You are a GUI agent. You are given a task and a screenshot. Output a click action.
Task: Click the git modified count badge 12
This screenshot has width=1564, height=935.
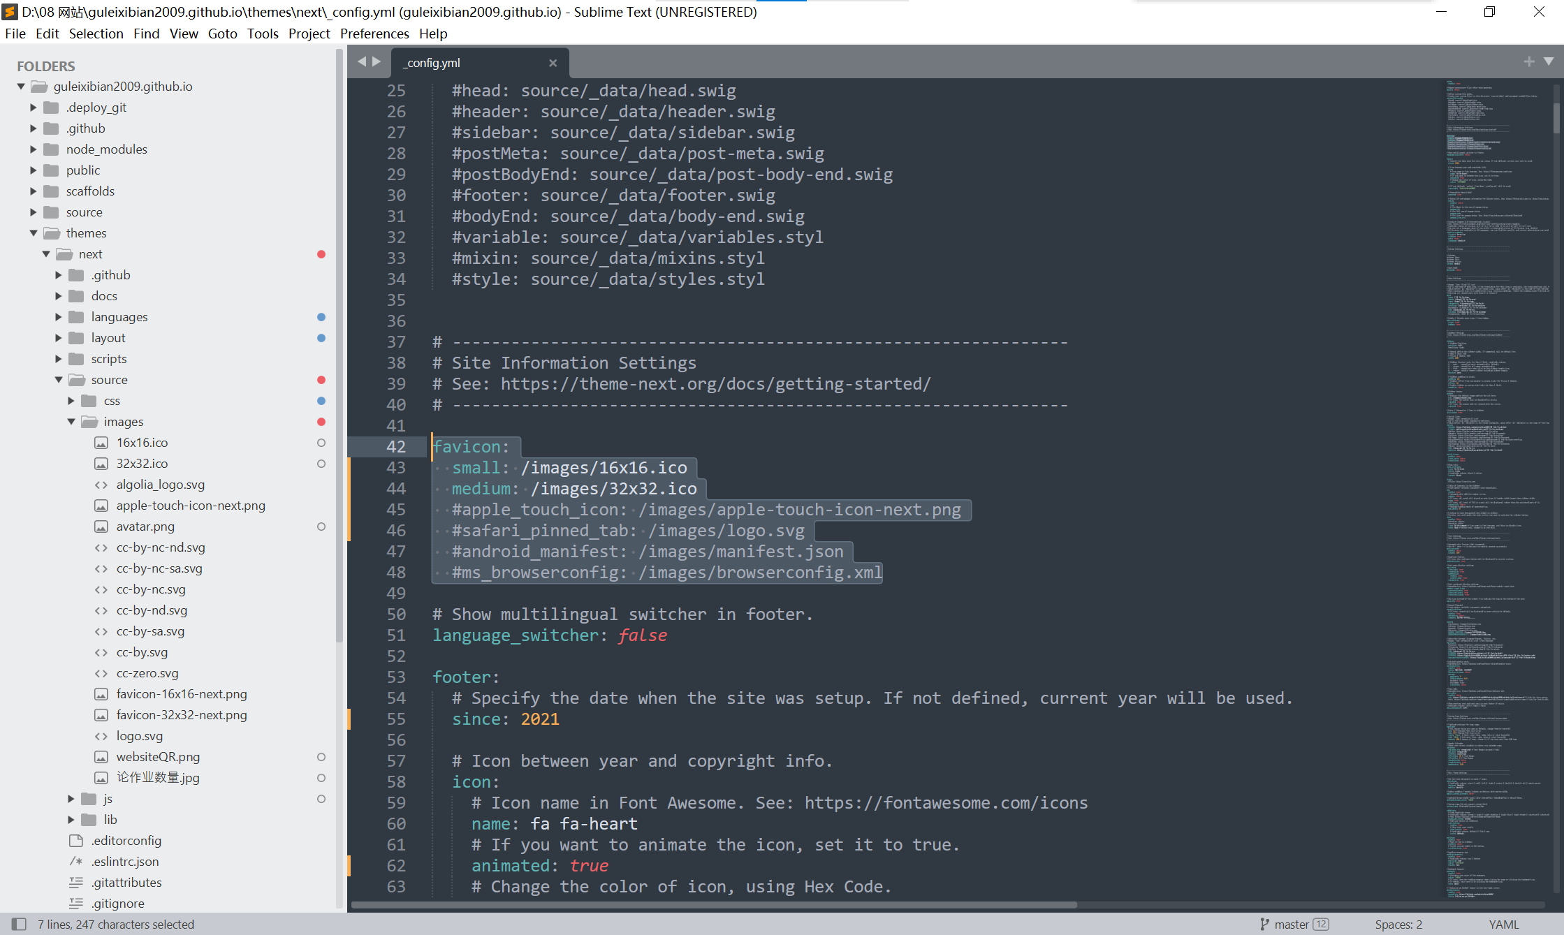1320,924
